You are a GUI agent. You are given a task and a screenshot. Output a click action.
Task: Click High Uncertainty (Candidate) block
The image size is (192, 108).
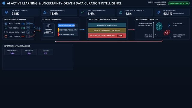(x=107, y=36)
